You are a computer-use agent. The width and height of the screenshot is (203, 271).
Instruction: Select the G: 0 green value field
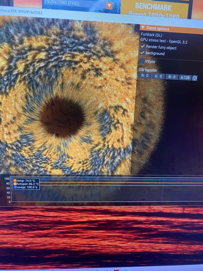(x=158, y=76)
